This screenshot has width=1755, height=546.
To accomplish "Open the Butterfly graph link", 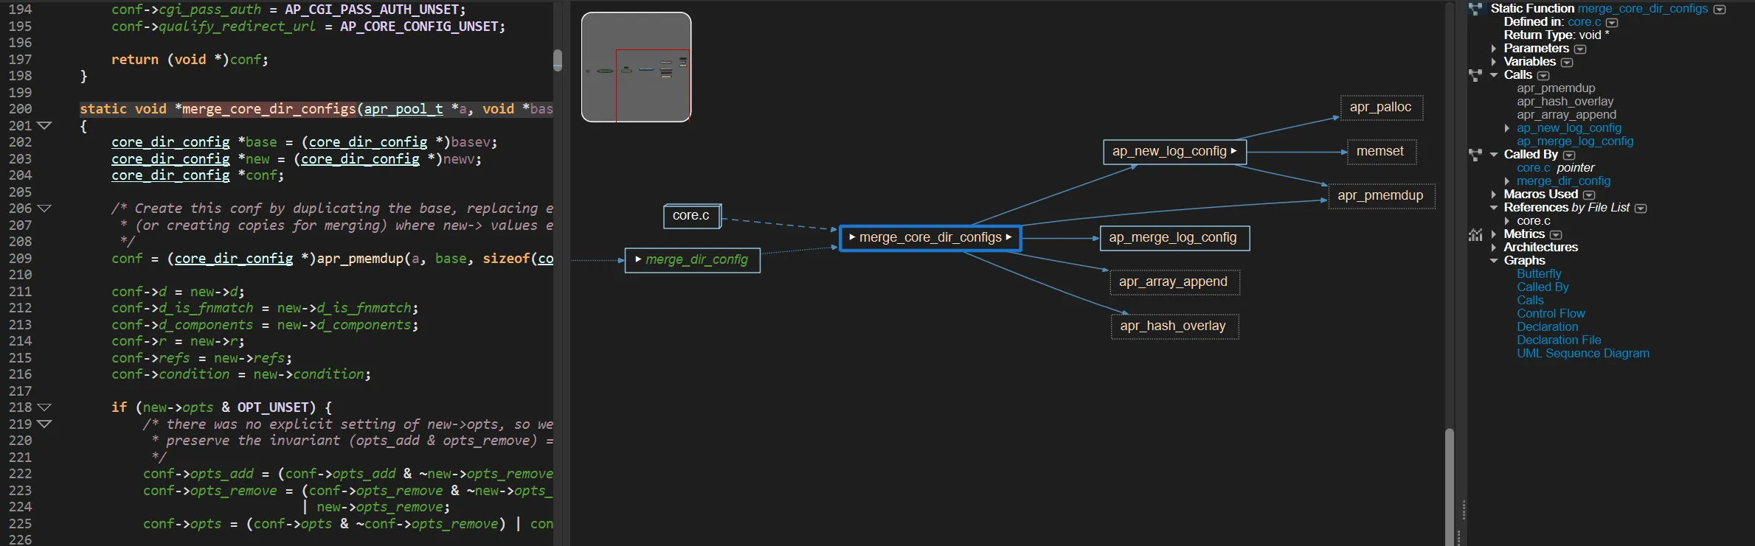I will coord(1539,274).
